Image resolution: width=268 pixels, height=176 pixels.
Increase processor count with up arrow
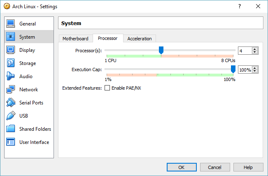pos(255,49)
